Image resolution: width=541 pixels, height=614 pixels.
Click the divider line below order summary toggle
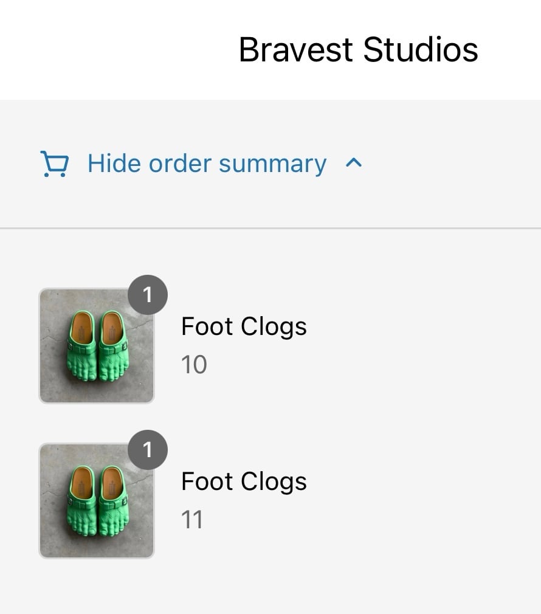tap(270, 228)
